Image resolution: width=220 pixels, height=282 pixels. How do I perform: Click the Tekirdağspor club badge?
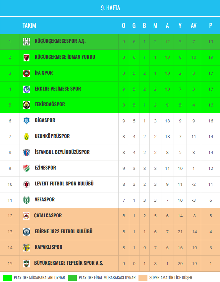click(27, 105)
